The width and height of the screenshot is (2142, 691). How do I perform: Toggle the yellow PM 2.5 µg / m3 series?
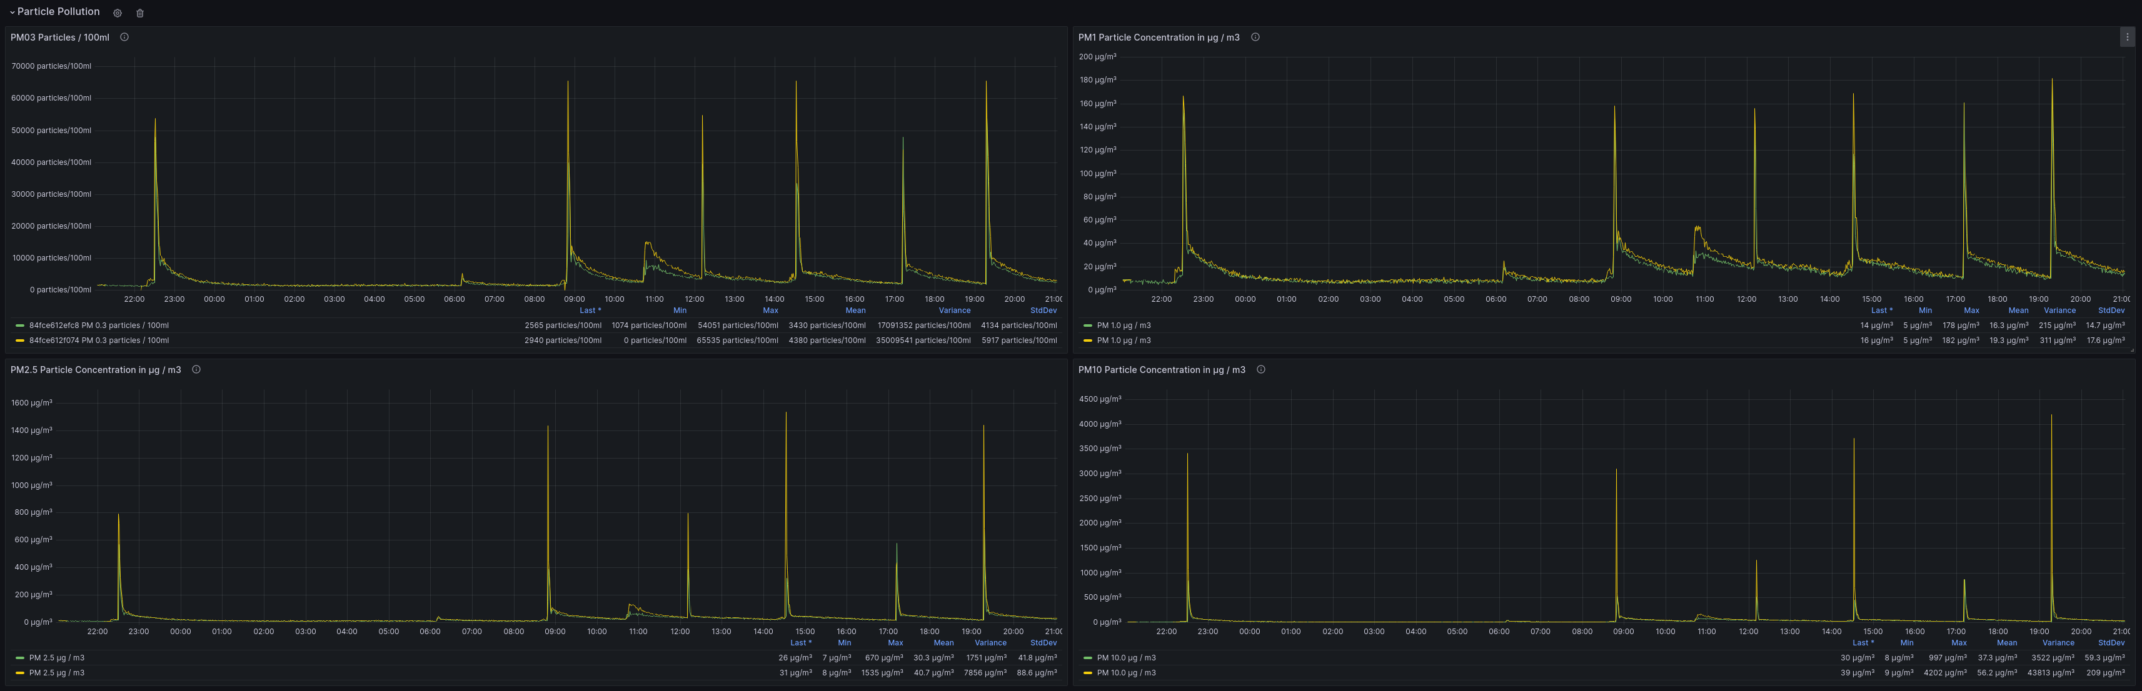(x=56, y=673)
